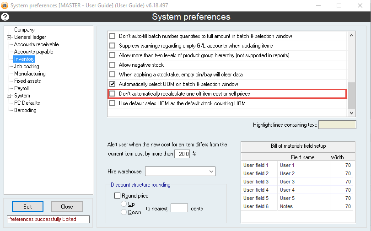371x231 pixels.
Task: Open the help question mark icon
Action: coord(5,17)
